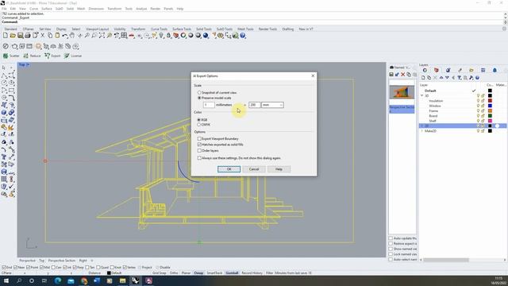The width and height of the screenshot is (508, 286).
Task: Click the Frame layer orange color swatch
Action: click(x=490, y=111)
